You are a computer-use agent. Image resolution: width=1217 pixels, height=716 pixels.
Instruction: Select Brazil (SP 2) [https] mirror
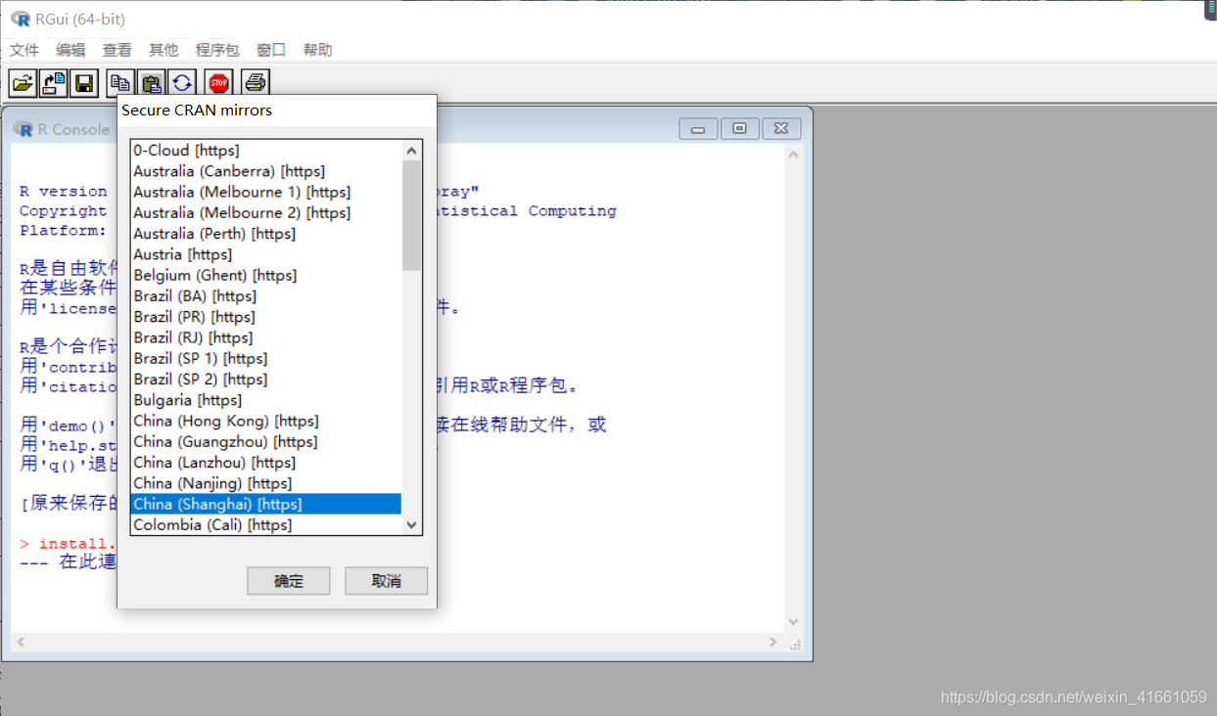tap(266, 380)
